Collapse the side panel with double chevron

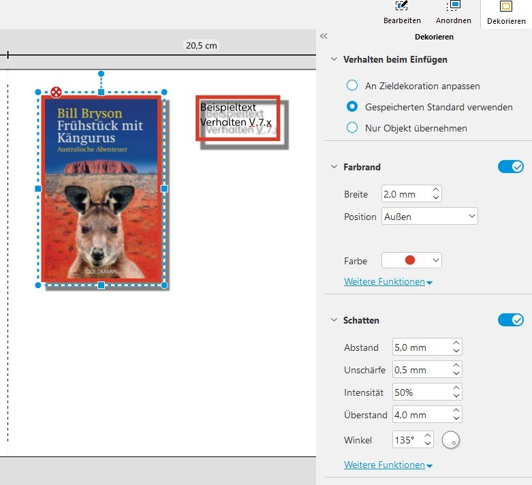click(x=324, y=37)
